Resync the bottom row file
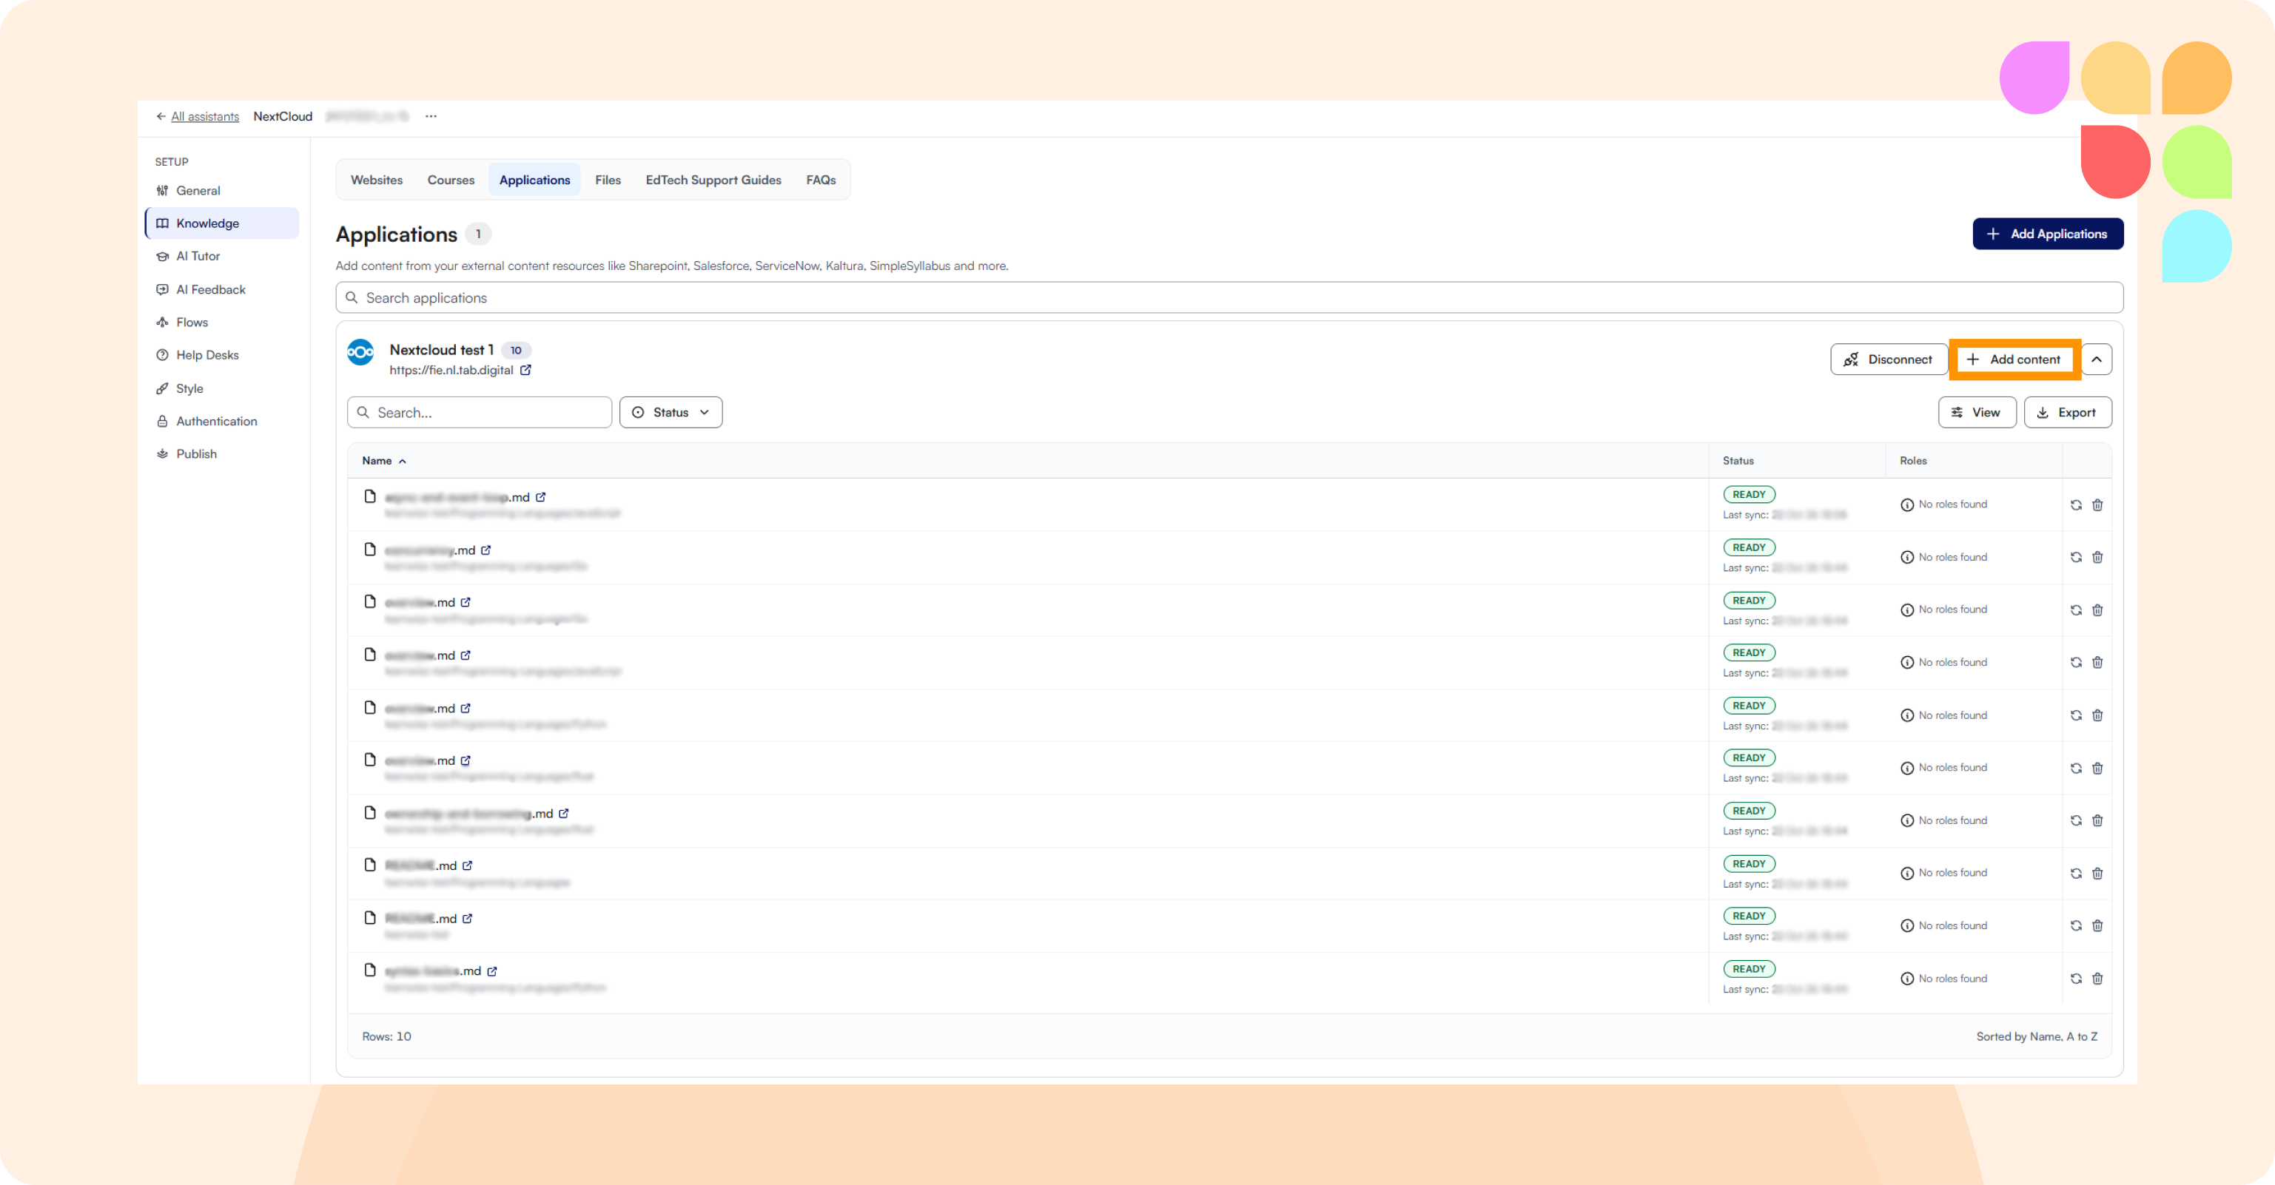The height and width of the screenshot is (1185, 2275). click(x=2075, y=979)
